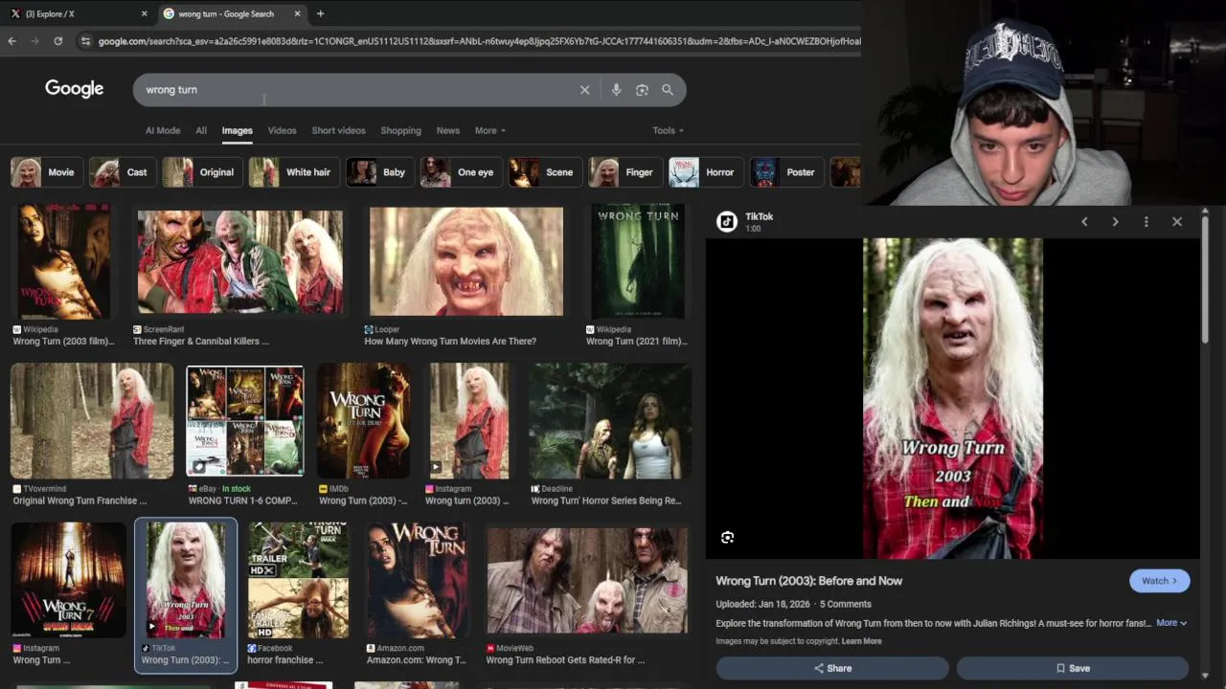Filter images by the Scene chip
Screen dimensions: 1226x689
coord(543,172)
